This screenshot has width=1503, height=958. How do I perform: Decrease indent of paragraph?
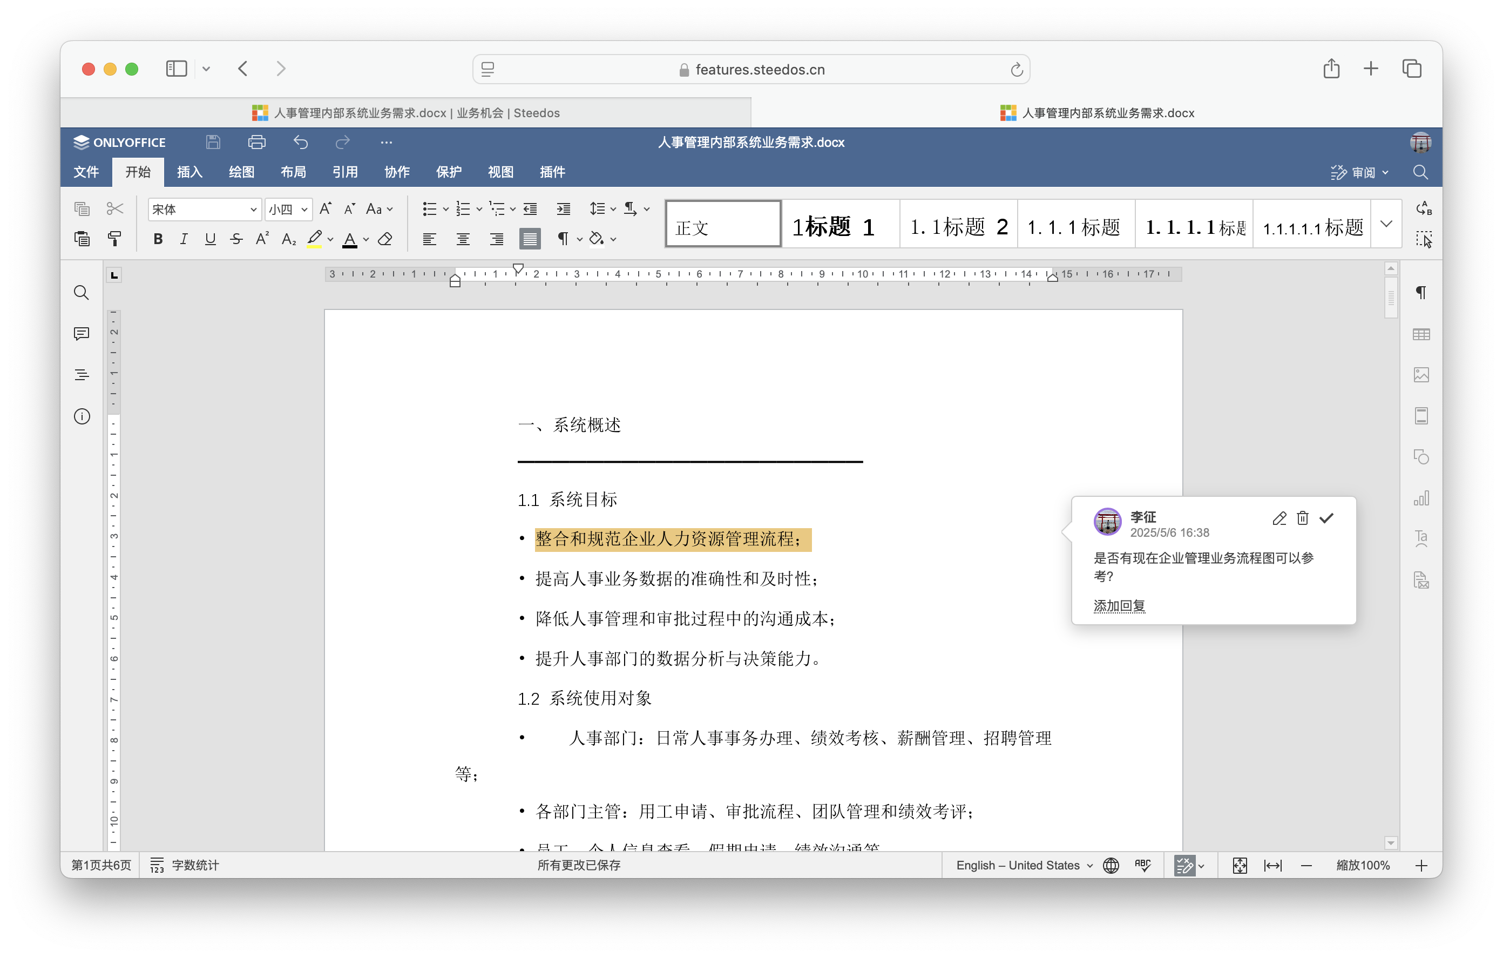(531, 208)
